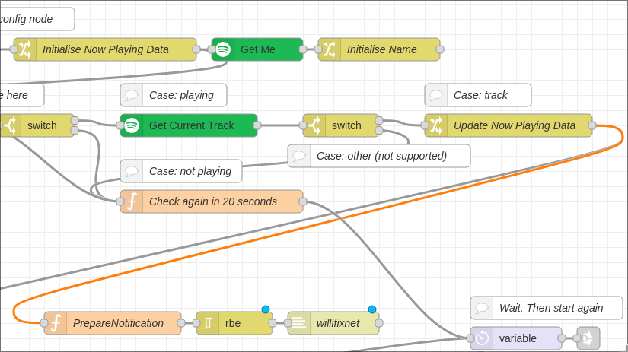Click output port of Update Now Playing Data
The image size is (628, 352).
[x=592, y=125]
